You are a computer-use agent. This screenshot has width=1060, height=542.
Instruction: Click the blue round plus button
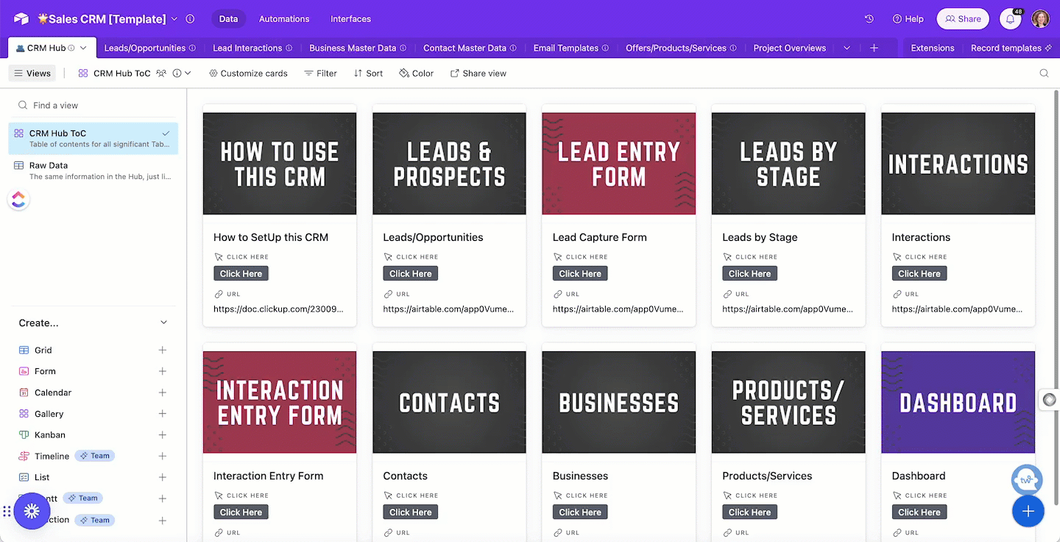pos(1028,511)
